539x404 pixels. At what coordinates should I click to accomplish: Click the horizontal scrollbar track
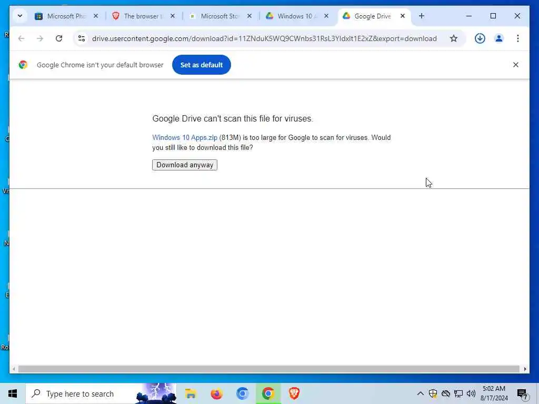(268, 369)
